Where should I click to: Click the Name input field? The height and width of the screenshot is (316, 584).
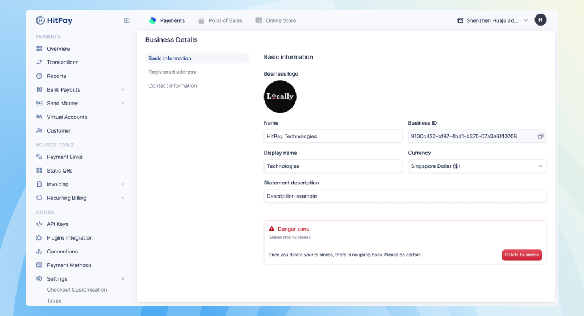pyautogui.click(x=333, y=137)
